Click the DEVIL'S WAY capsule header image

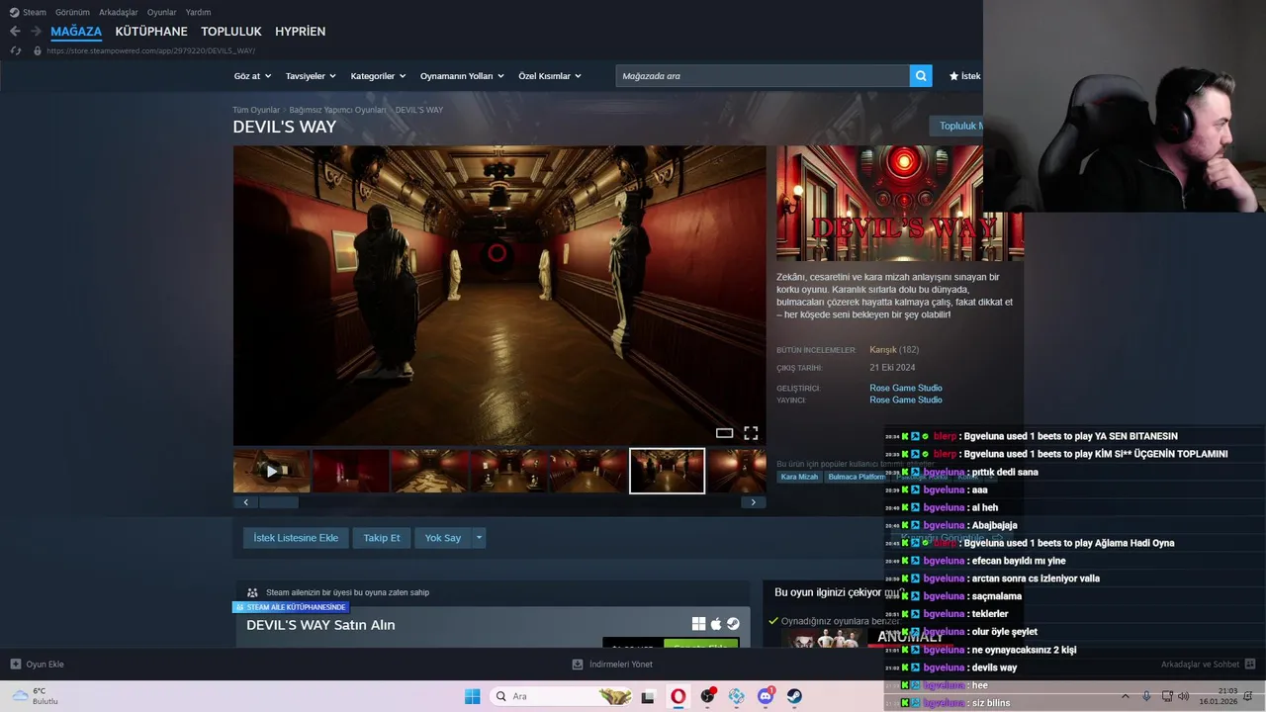(899, 204)
